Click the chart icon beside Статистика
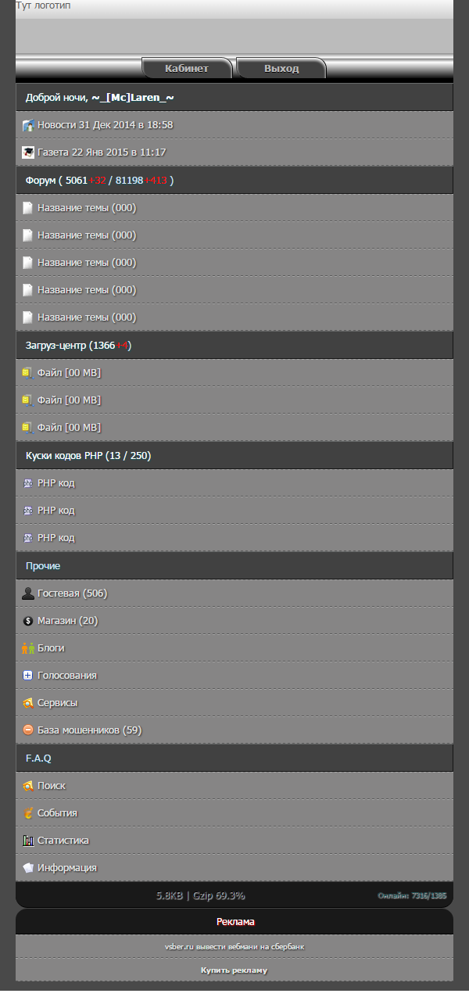469x997 pixels. tap(28, 841)
